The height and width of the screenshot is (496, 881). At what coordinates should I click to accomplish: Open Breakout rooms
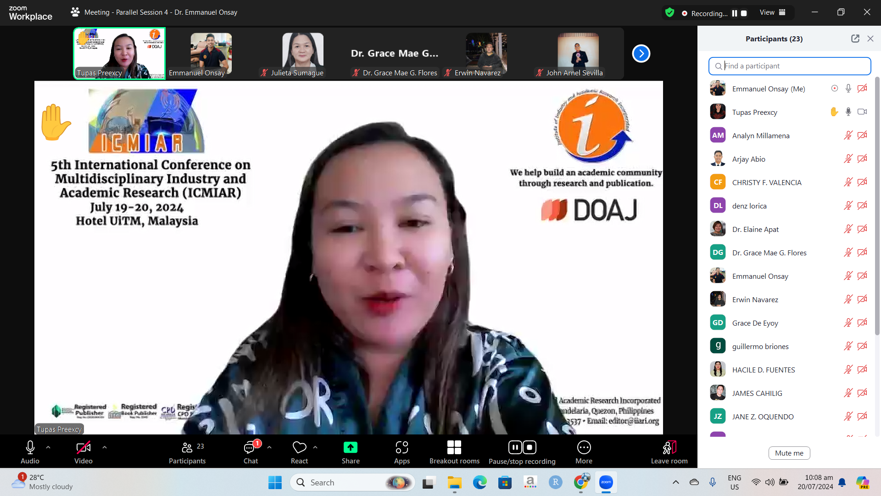[x=454, y=448]
